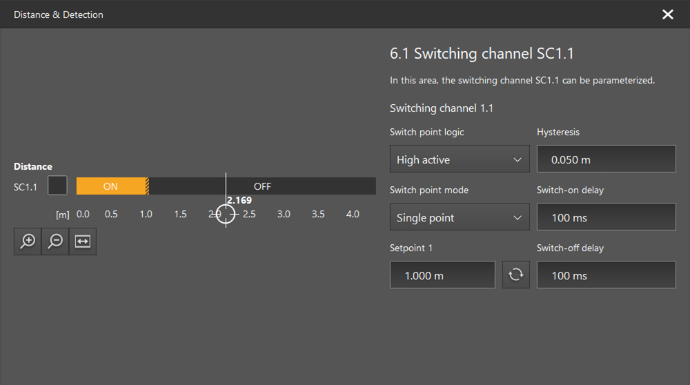Click the 6.1 Switching channel SC1.1 heading
This screenshot has width=690, height=385.
[x=482, y=54]
